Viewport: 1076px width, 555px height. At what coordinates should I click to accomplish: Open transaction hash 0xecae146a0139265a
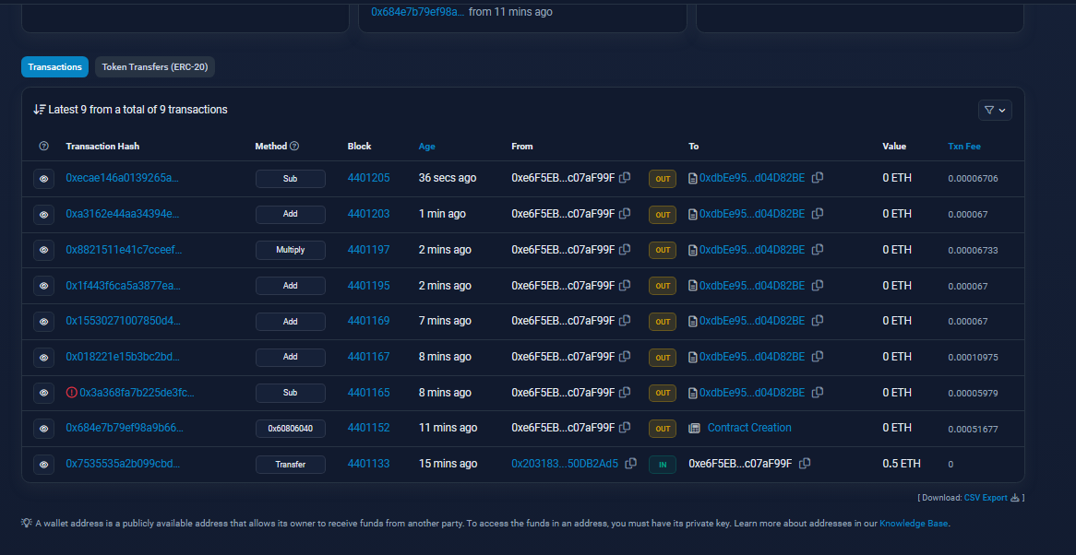click(x=122, y=177)
